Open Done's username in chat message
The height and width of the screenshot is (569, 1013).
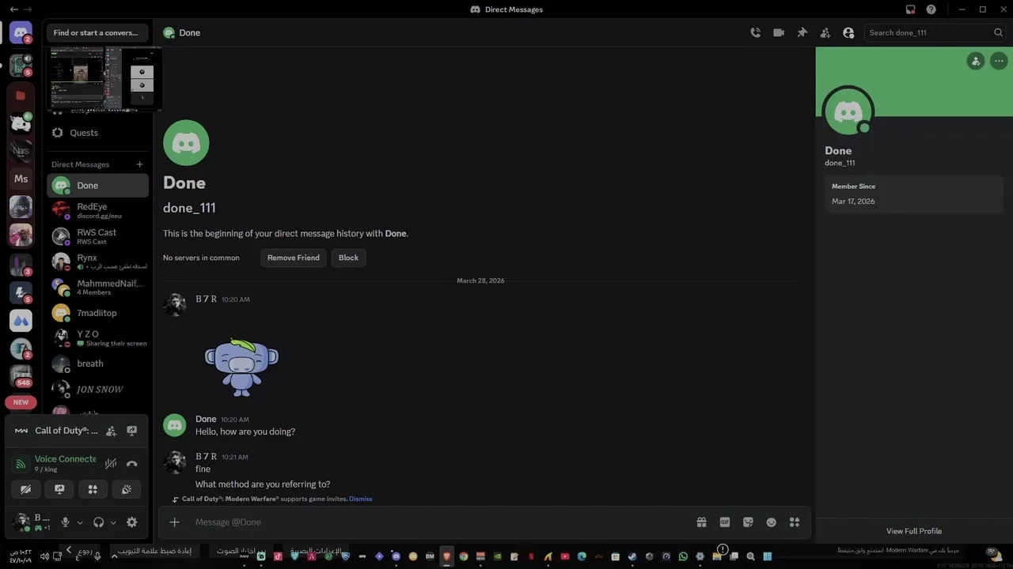pyautogui.click(x=206, y=419)
